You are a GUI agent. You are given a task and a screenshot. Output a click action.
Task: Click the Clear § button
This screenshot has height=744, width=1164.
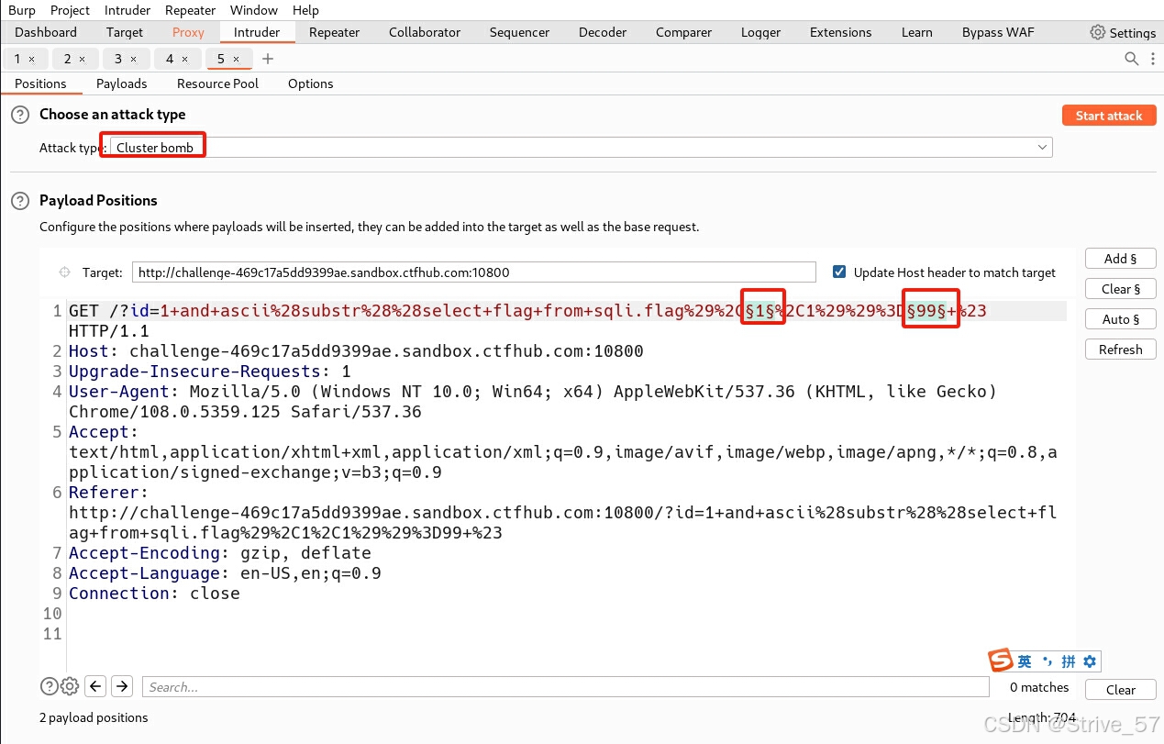(1120, 289)
